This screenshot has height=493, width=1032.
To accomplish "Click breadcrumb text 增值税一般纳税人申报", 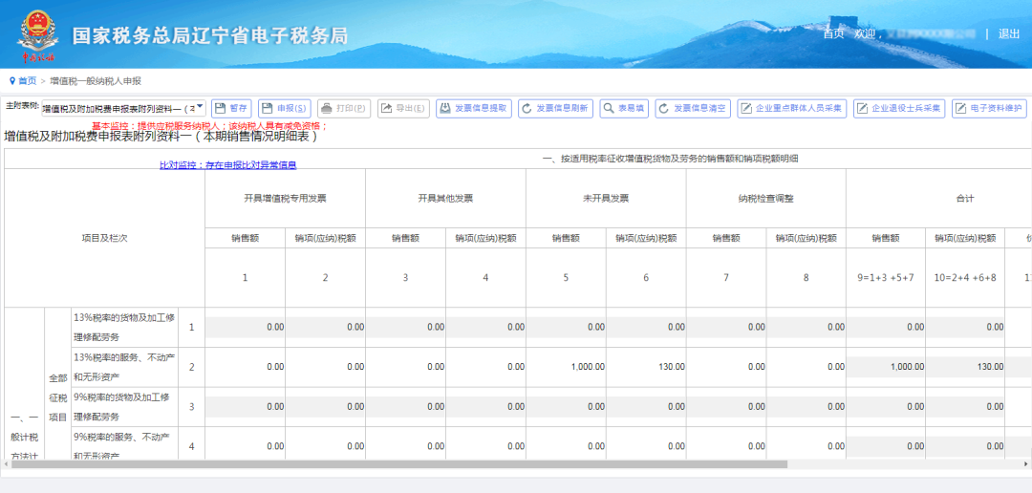I will click(x=96, y=81).
